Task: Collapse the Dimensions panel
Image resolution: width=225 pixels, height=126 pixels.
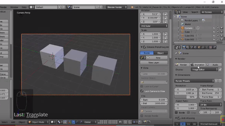Action: click(x=176, y=75)
